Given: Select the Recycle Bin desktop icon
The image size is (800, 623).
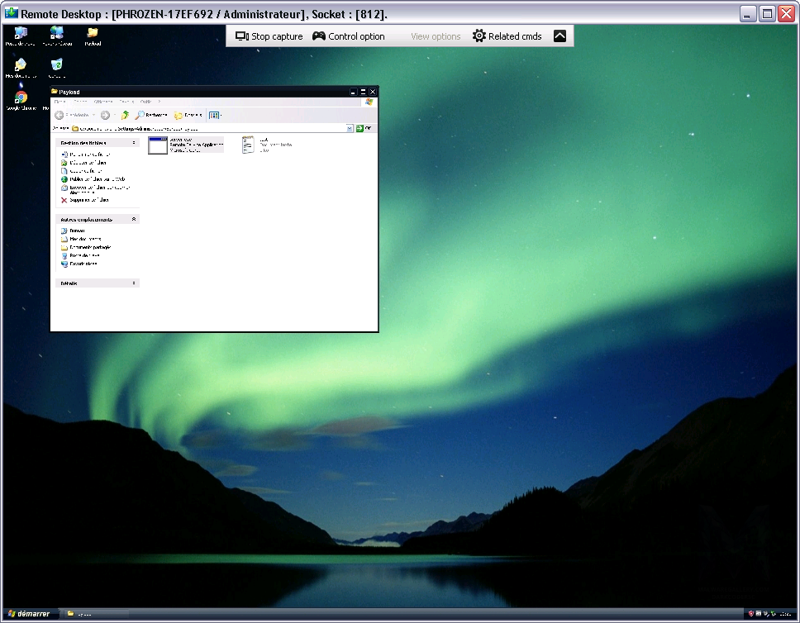Looking at the screenshot, I should click(56, 65).
